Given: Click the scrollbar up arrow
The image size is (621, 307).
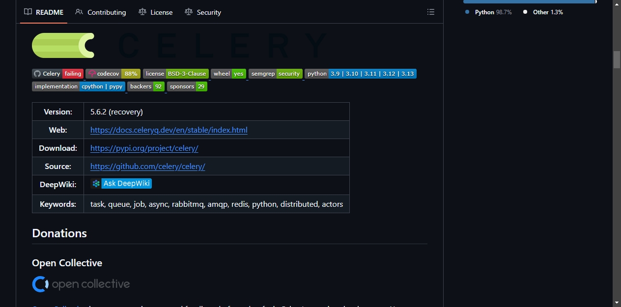Looking at the screenshot, I should [617, 4].
